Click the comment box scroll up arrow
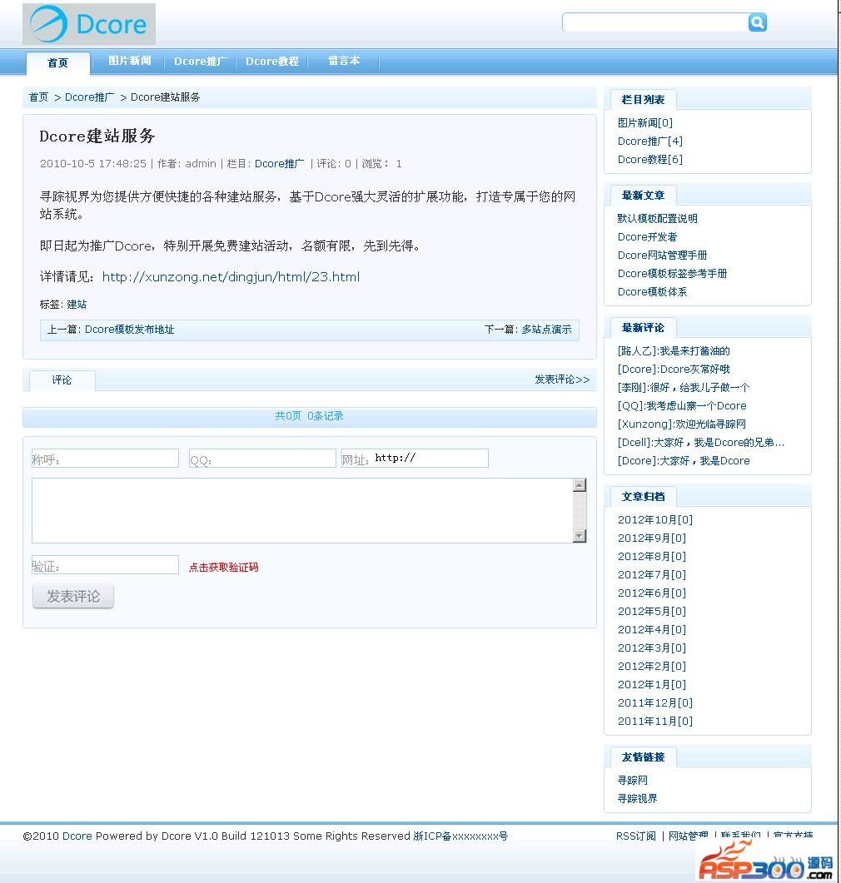Screen dimensions: 841x883 (579, 485)
